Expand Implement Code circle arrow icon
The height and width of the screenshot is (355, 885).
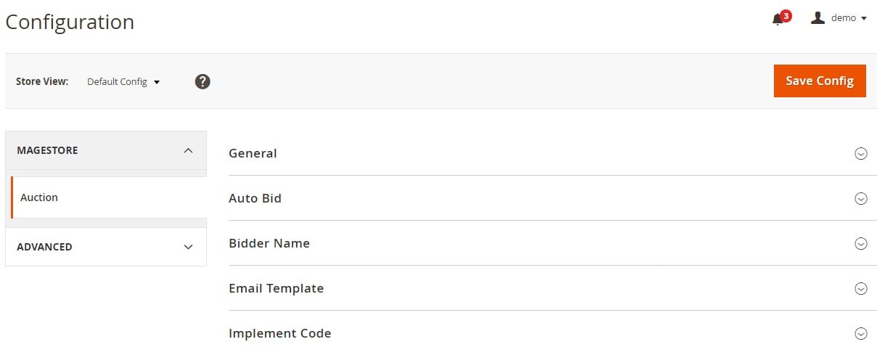(x=861, y=333)
